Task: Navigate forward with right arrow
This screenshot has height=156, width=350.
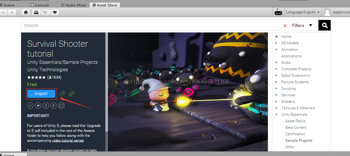Action: coord(12,12)
